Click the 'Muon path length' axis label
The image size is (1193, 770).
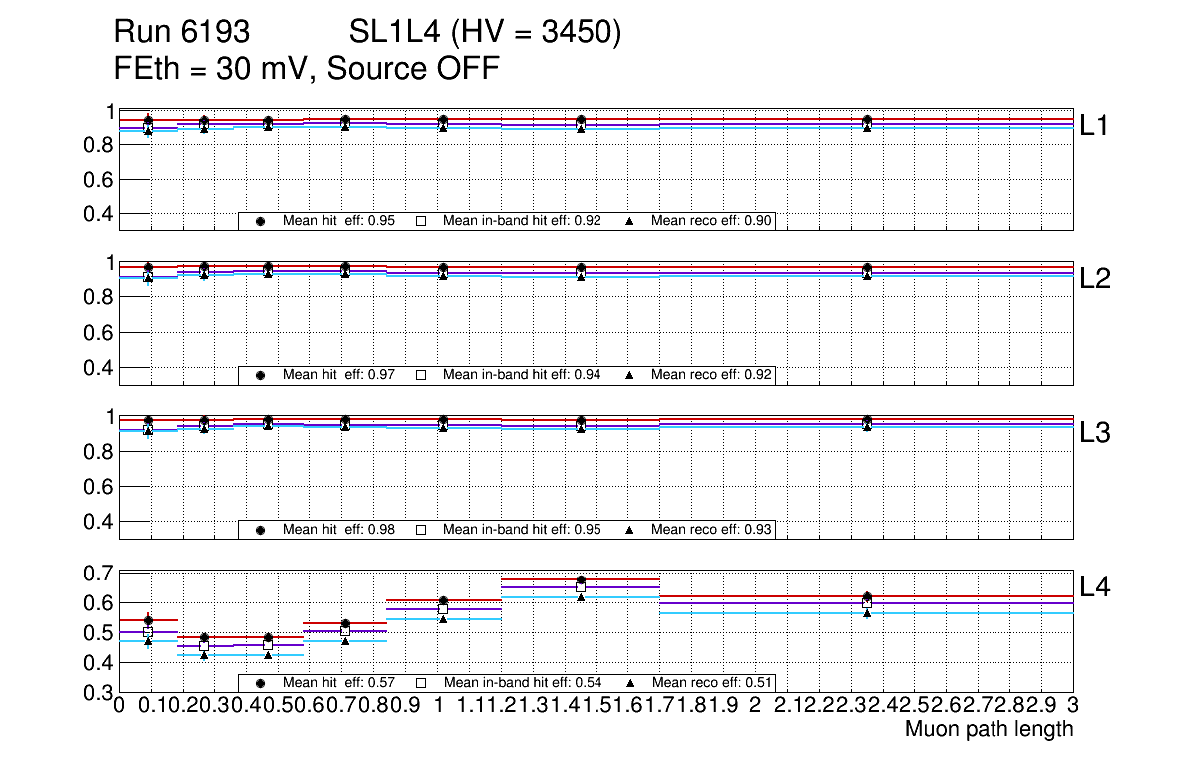[x=989, y=730]
